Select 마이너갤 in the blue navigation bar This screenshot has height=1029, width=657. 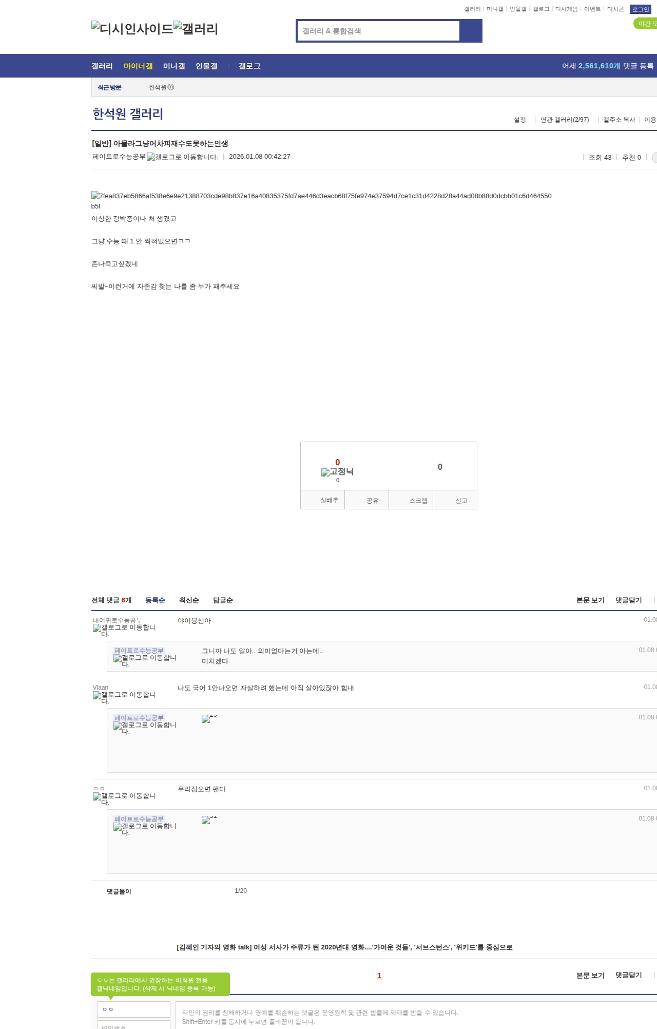click(138, 66)
